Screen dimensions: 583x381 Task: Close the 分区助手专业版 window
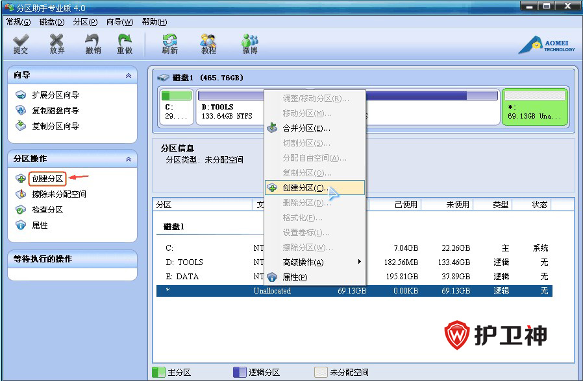[x=568, y=6]
